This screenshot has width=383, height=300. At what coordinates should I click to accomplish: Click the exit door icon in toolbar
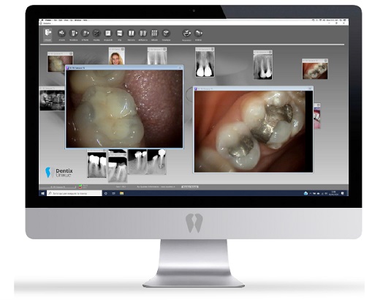tap(48, 33)
